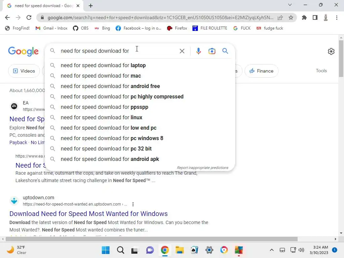This screenshot has height=258, width=344.
Task: Open the search Tools options
Action: 321,71
